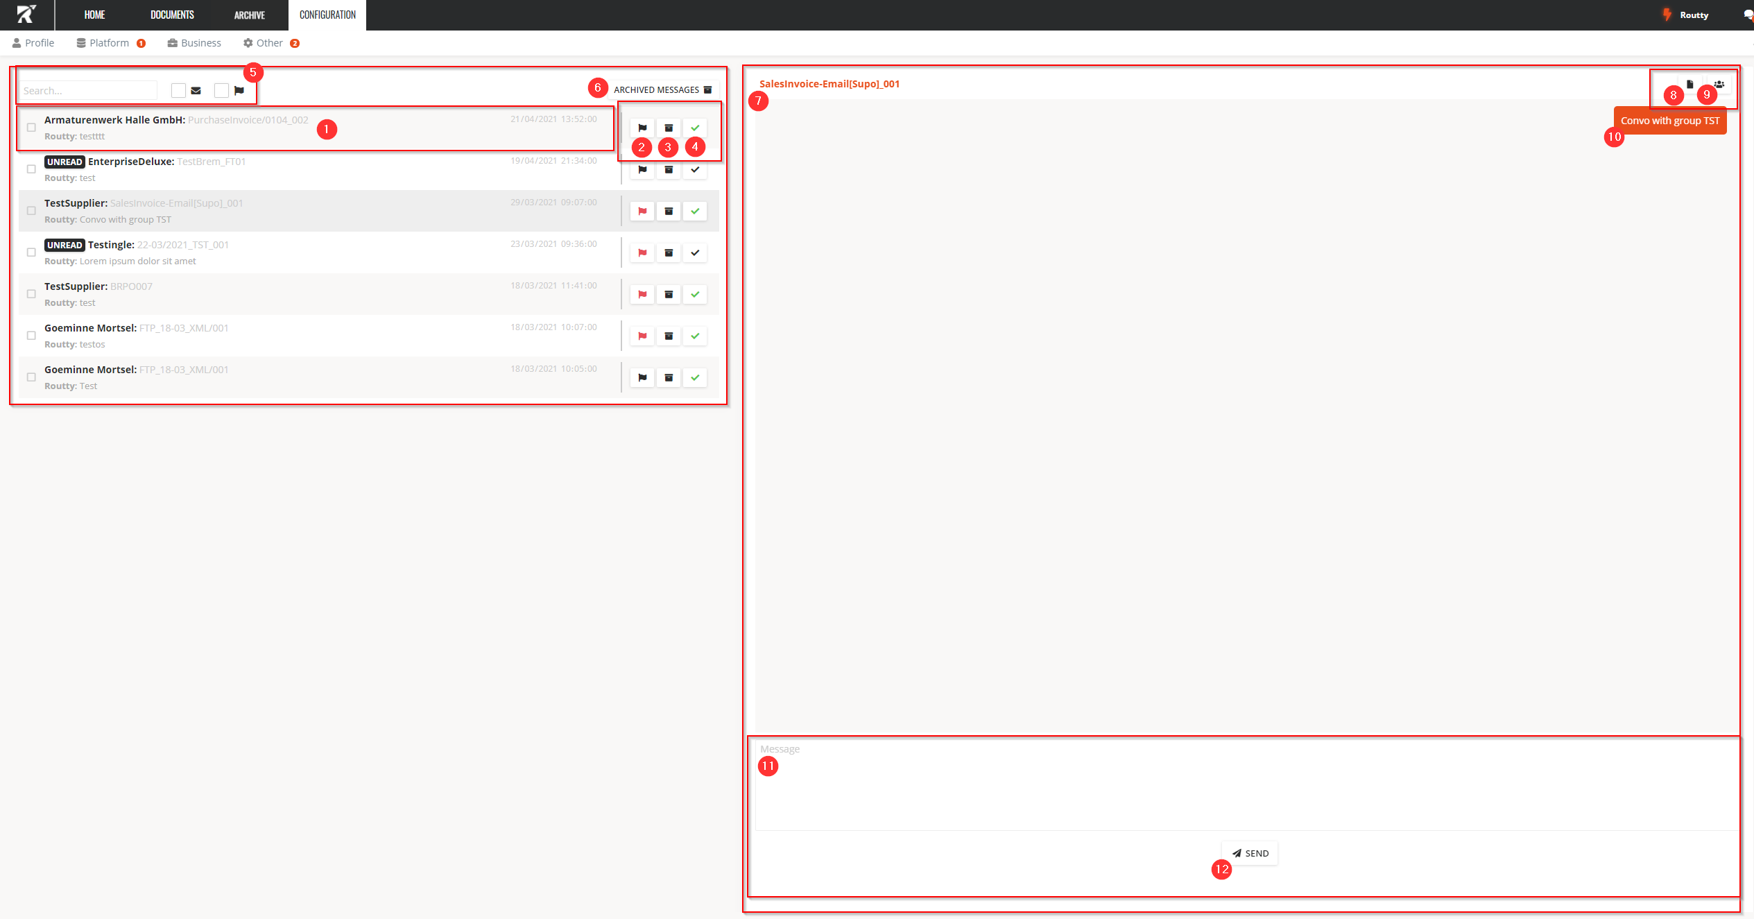Click the document icon in conversation header
The image size is (1754, 919).
click(1689, 84)
